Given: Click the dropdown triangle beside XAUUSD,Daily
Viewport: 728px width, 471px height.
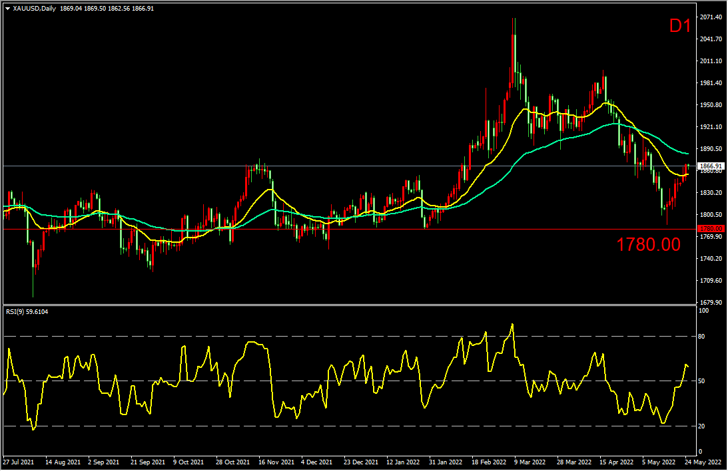Looking at the screenshot, I should click(x=7, y=9).
